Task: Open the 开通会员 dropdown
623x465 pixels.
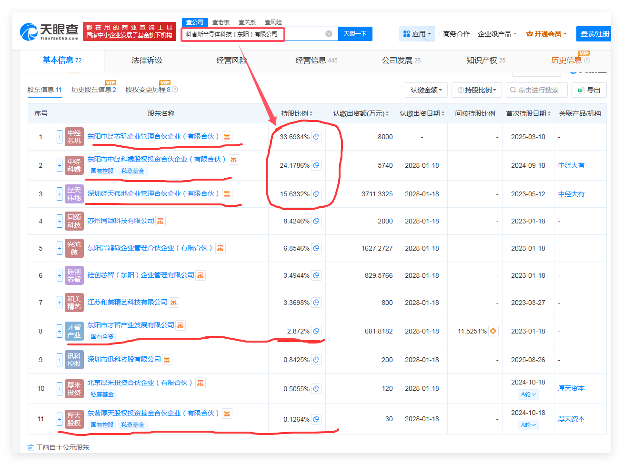Action: 546,34
